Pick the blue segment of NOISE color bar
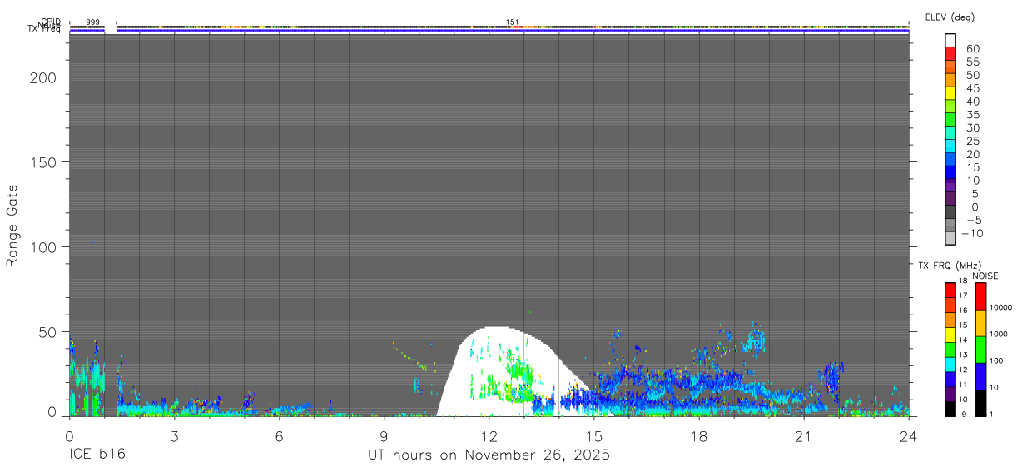The height and width of the screenshot is (472, 1022). click(980, 376)
